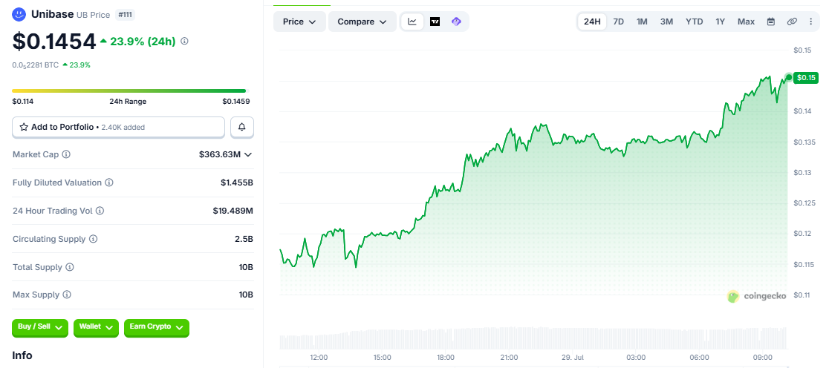829x368 pixels.
Task: Switch to TradingView chart icon
Action: [x=435, y=22]
